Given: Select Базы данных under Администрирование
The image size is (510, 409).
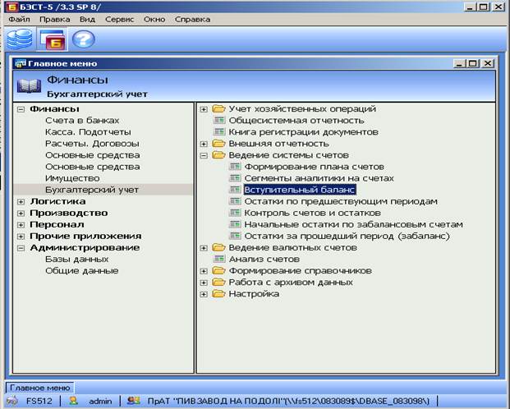Looking at the screenshot, I should (76, 259).
